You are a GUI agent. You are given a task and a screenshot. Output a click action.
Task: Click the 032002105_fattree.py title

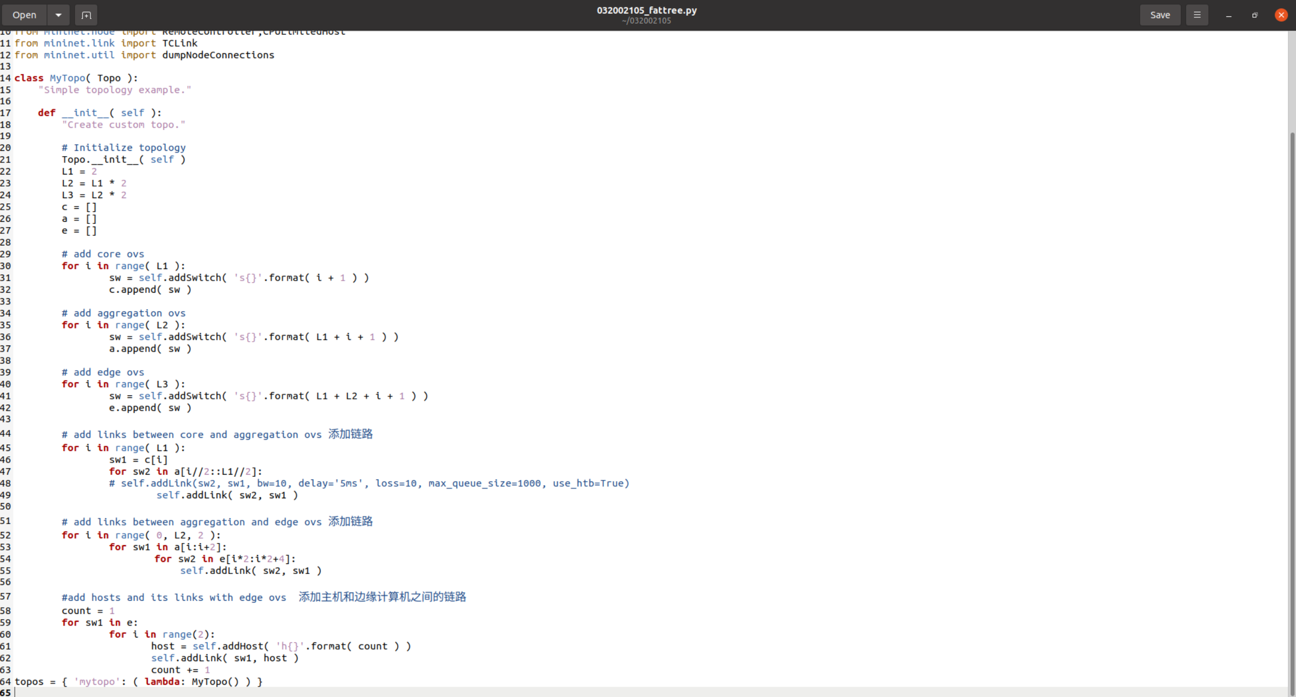[646, 10]
